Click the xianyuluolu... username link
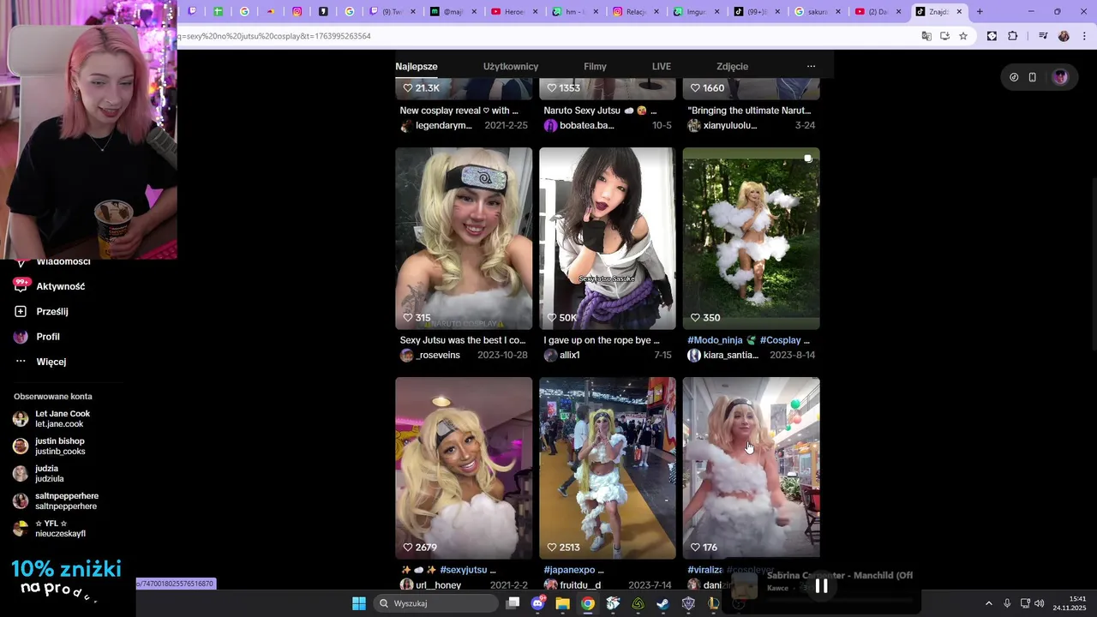Image resolution: width=1097 pixels, height=617 pixels. click(x=730, y=125)
